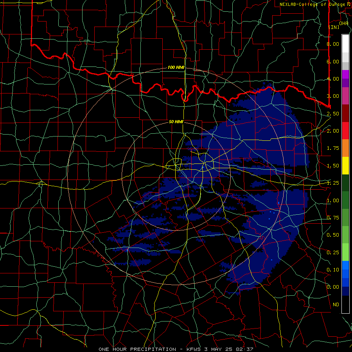Click the 0.50 legend value
Screen dimensions: 352x352
coord(333,235)
